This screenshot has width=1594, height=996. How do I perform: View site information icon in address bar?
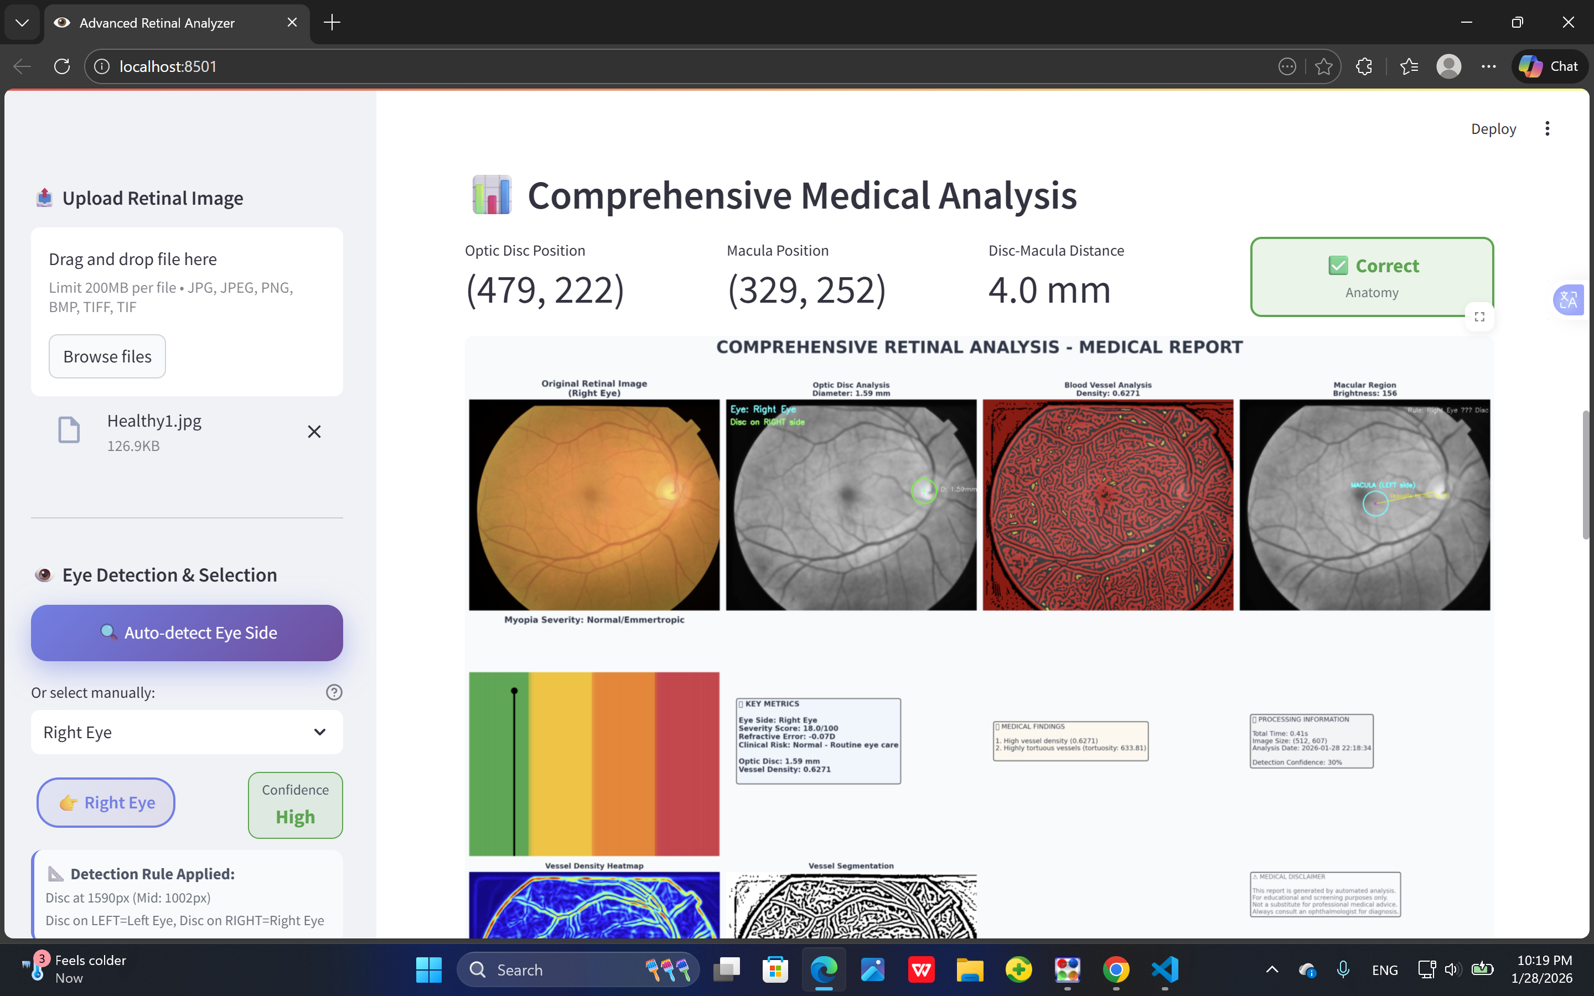(102, 66)
